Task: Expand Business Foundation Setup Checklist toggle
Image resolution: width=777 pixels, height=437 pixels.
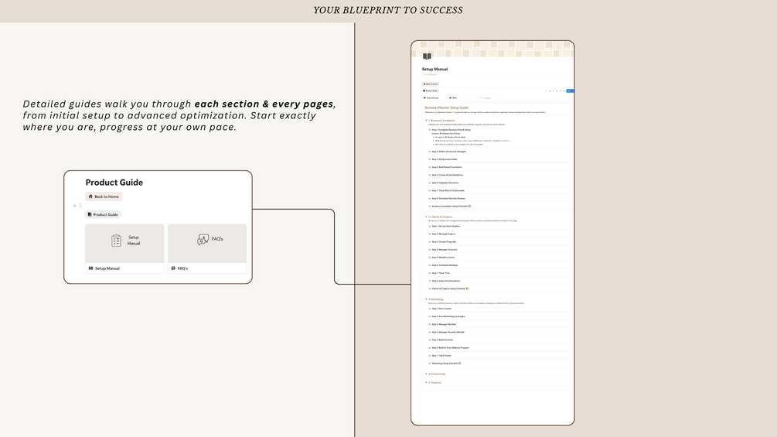Action: pyautogui.click(x=430, y=206)
